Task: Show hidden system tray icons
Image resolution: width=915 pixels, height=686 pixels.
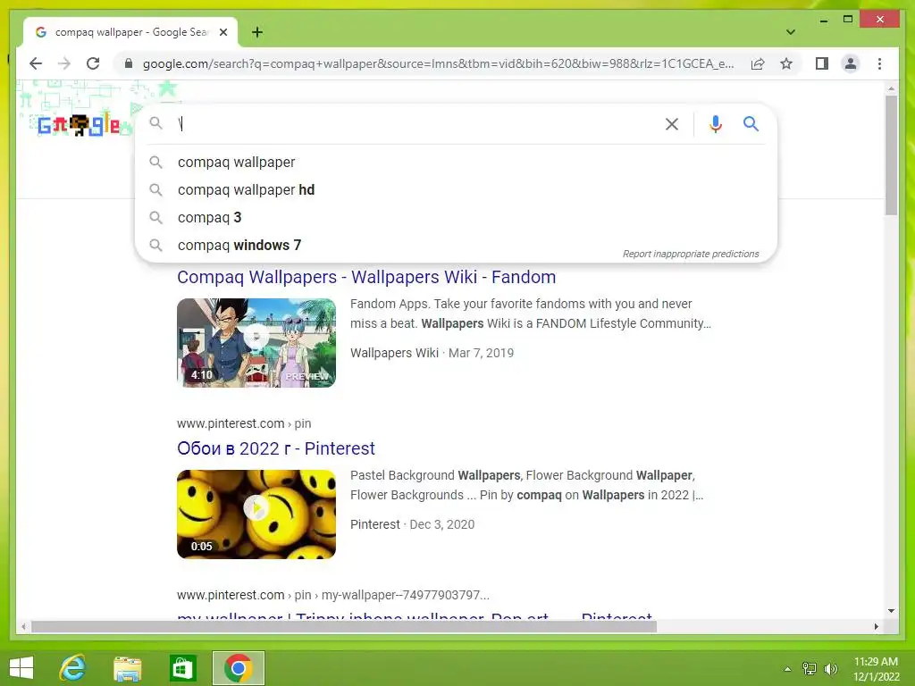Action: (787, 668)
